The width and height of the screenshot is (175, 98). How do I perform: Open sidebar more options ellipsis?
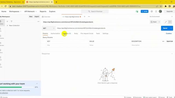coord(38,22)
